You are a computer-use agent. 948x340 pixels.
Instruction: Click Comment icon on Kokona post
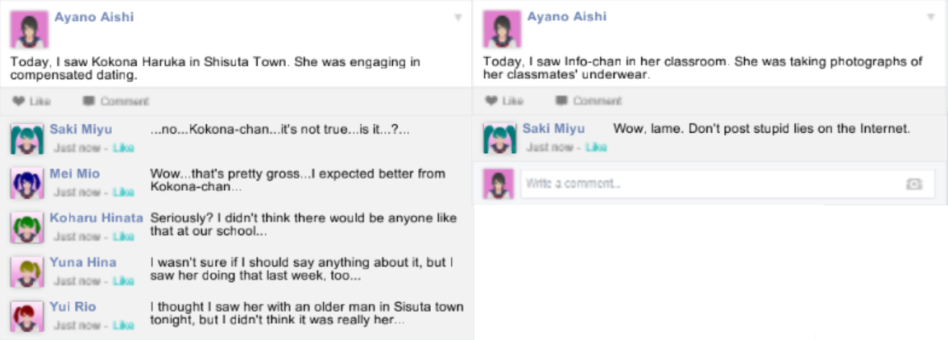(x=89, y=102)
